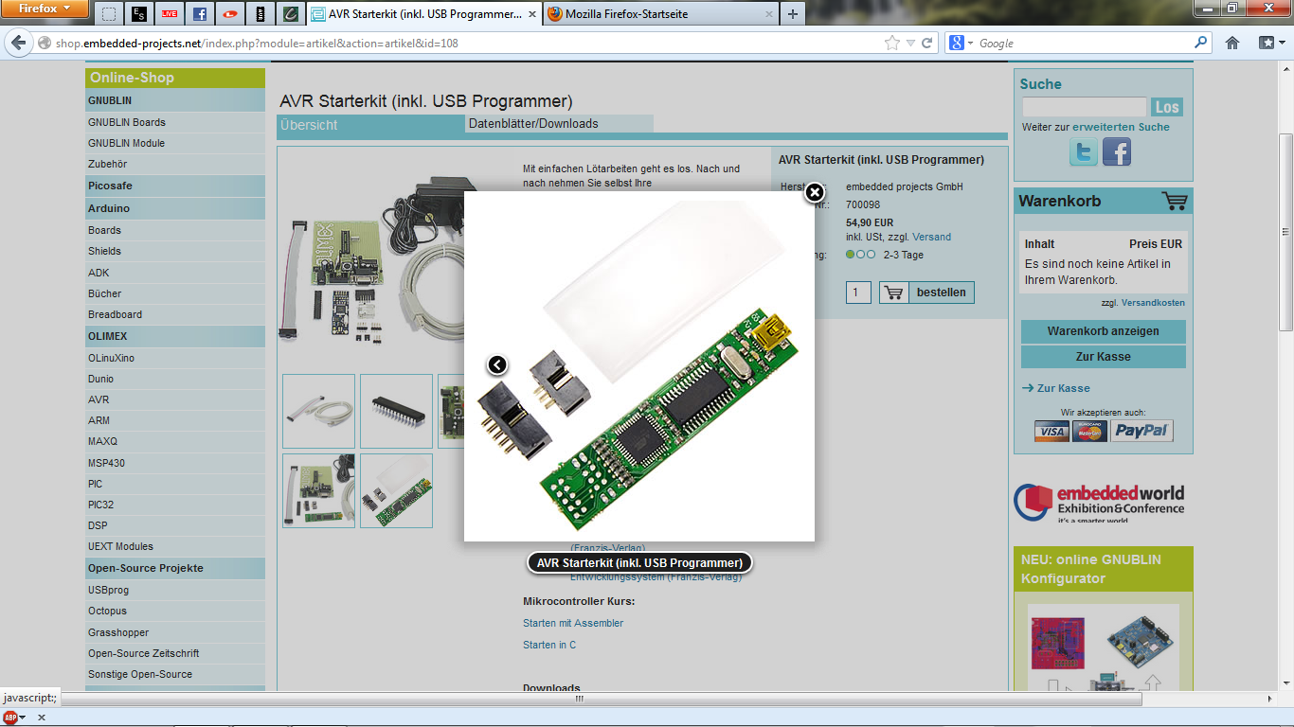Image resolution: width=1294 pixels, height=727 pixels.
Task: Click the shopping cart icon in Warenkorb header
Action: click(x=1175, y=201)
